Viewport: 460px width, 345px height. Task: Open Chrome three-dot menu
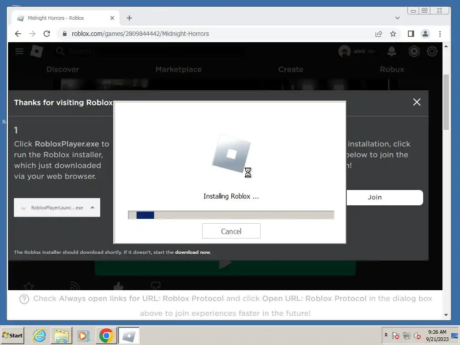pyautogui.click(x=440, y=34)
